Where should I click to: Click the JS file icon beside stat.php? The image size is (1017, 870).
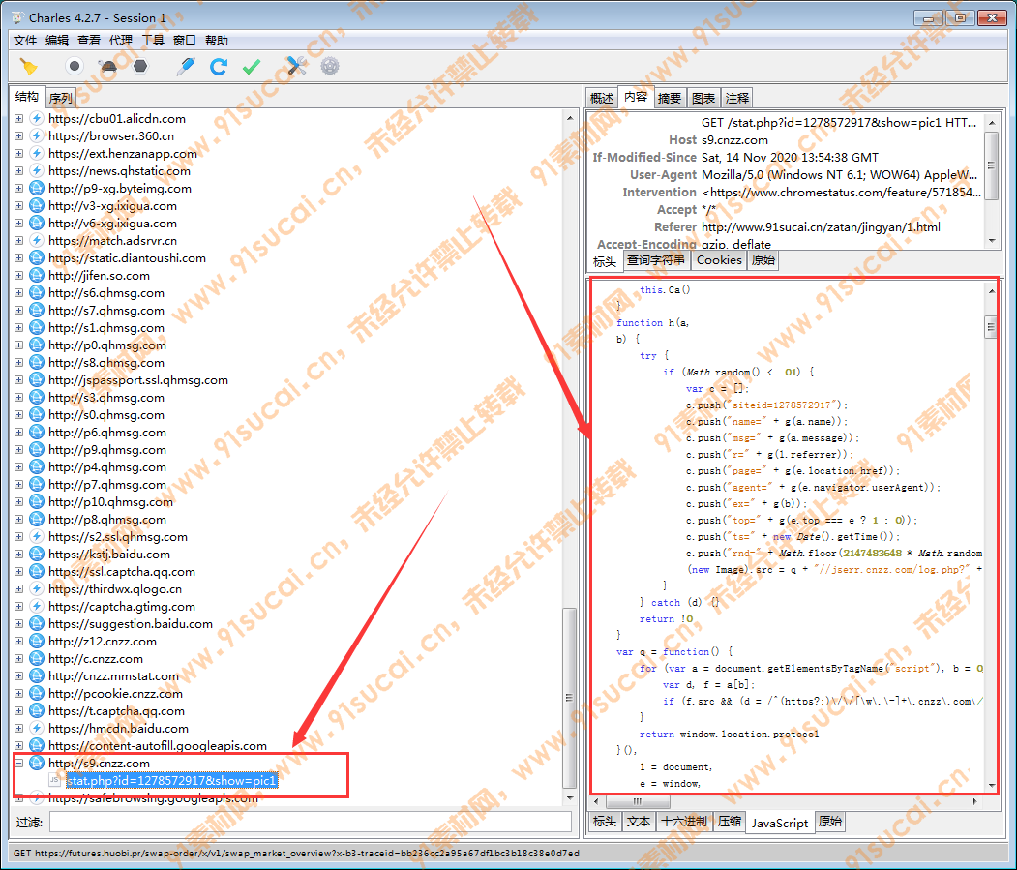coord(54,780)
